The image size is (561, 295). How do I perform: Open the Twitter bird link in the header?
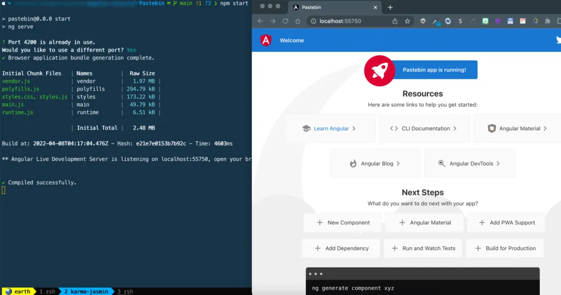point(558,40)
